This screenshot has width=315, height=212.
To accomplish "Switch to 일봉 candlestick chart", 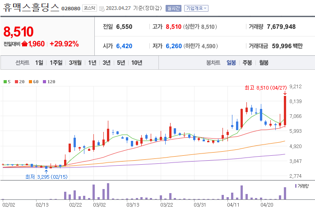I will (x=231, y=63).
